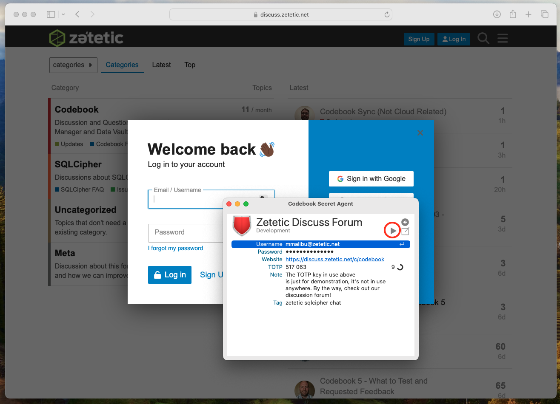560x404 pixels.
Task: Click the return-key icon on Username row
Action: point(402,244)
